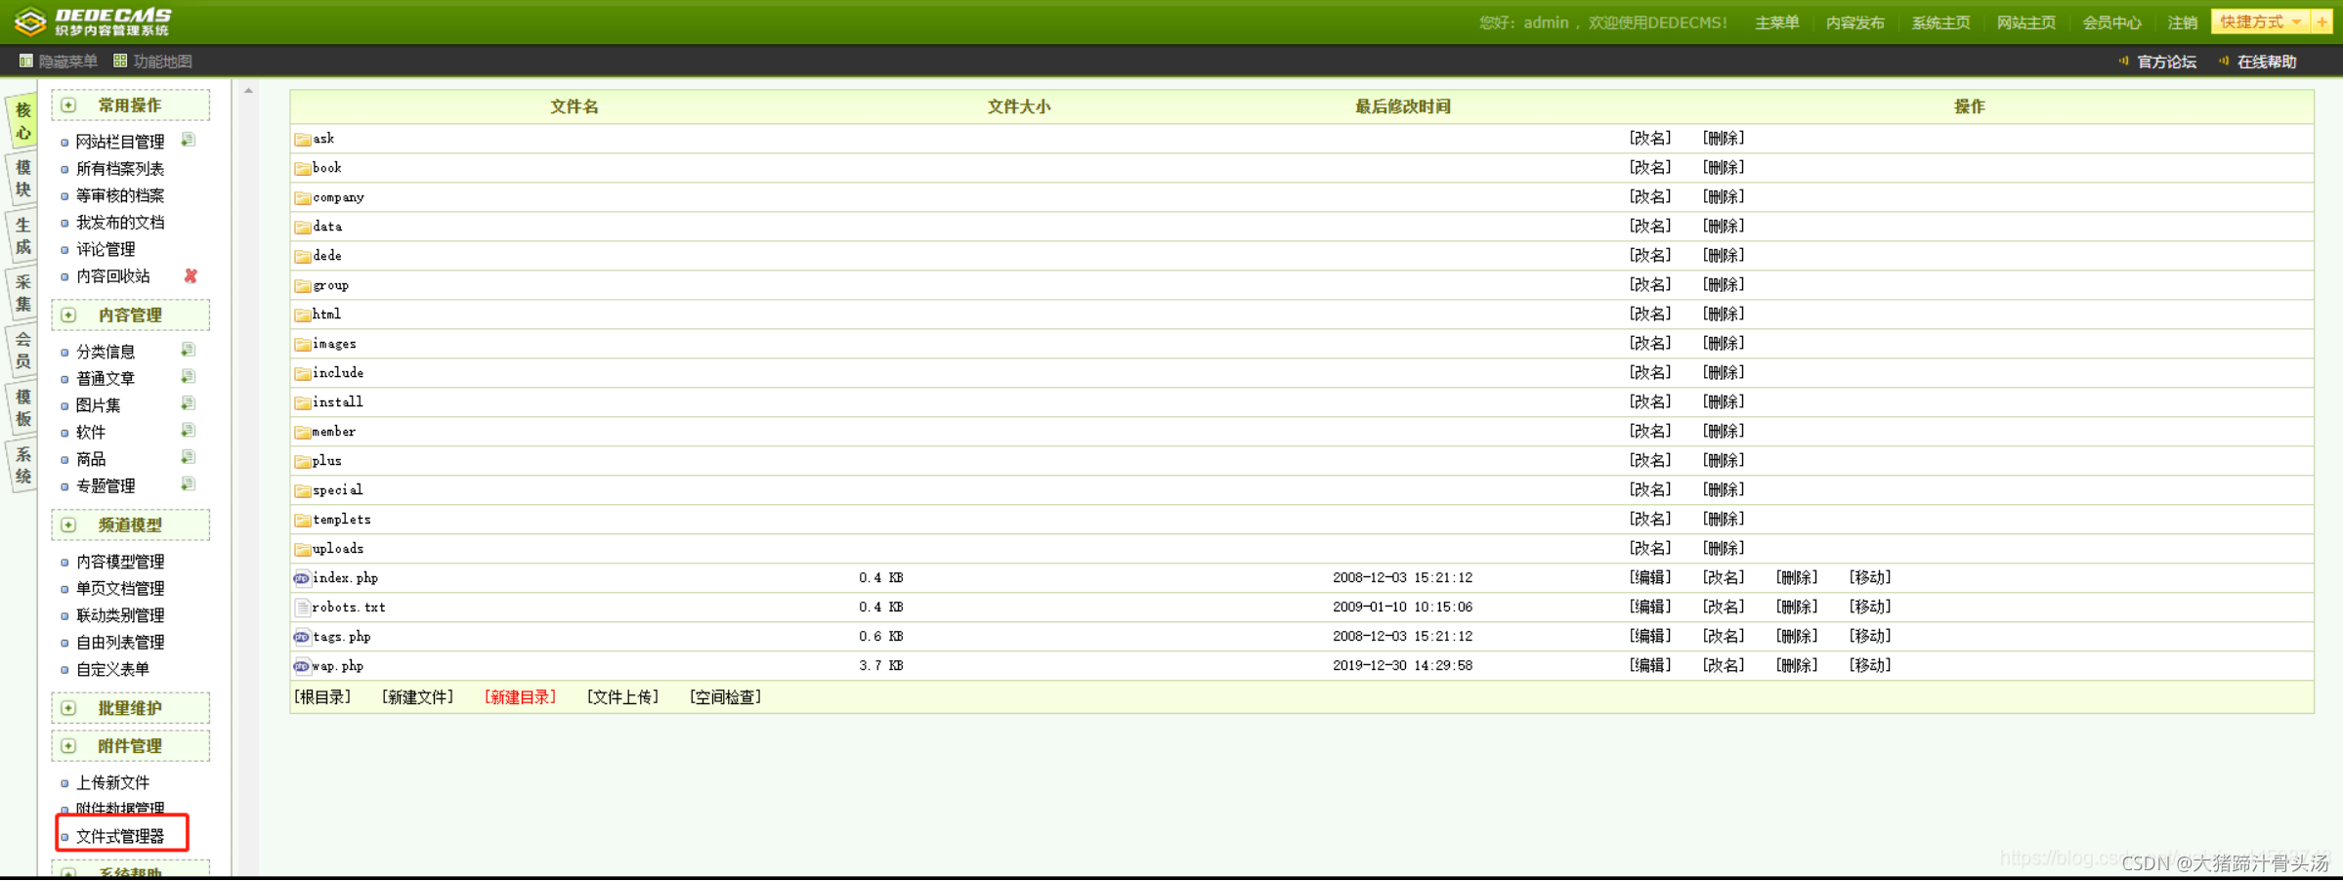Open the 功能地图 link
The width and height of the screenshot is (2343, 881).
pos(152,62)
